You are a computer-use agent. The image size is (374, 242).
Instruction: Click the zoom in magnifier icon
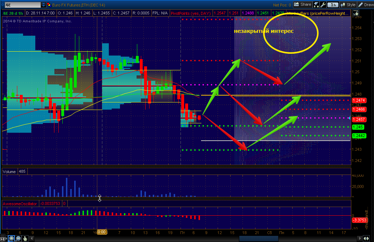[x=11, y=238]
